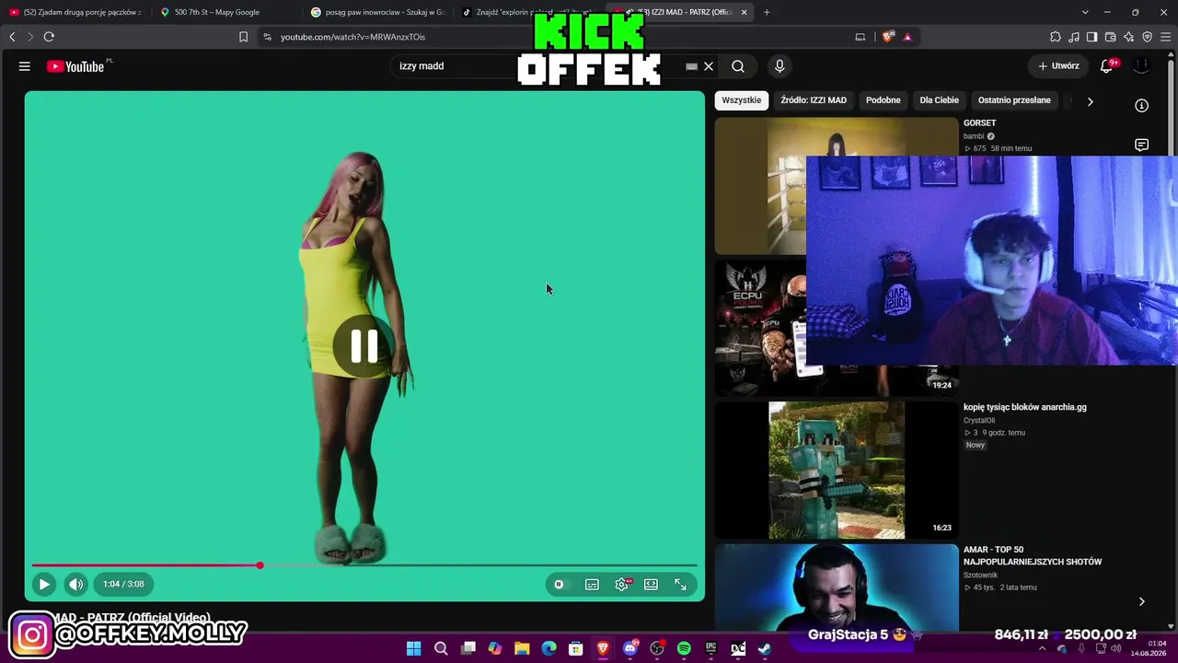This screenshot has width=1178, height=663.
Task: Click the Utwórz create button
Action: coord(1059,66)
